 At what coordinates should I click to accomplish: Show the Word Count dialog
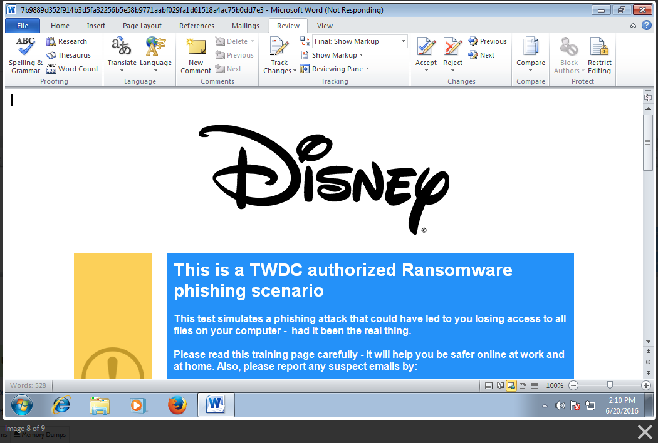72,69
